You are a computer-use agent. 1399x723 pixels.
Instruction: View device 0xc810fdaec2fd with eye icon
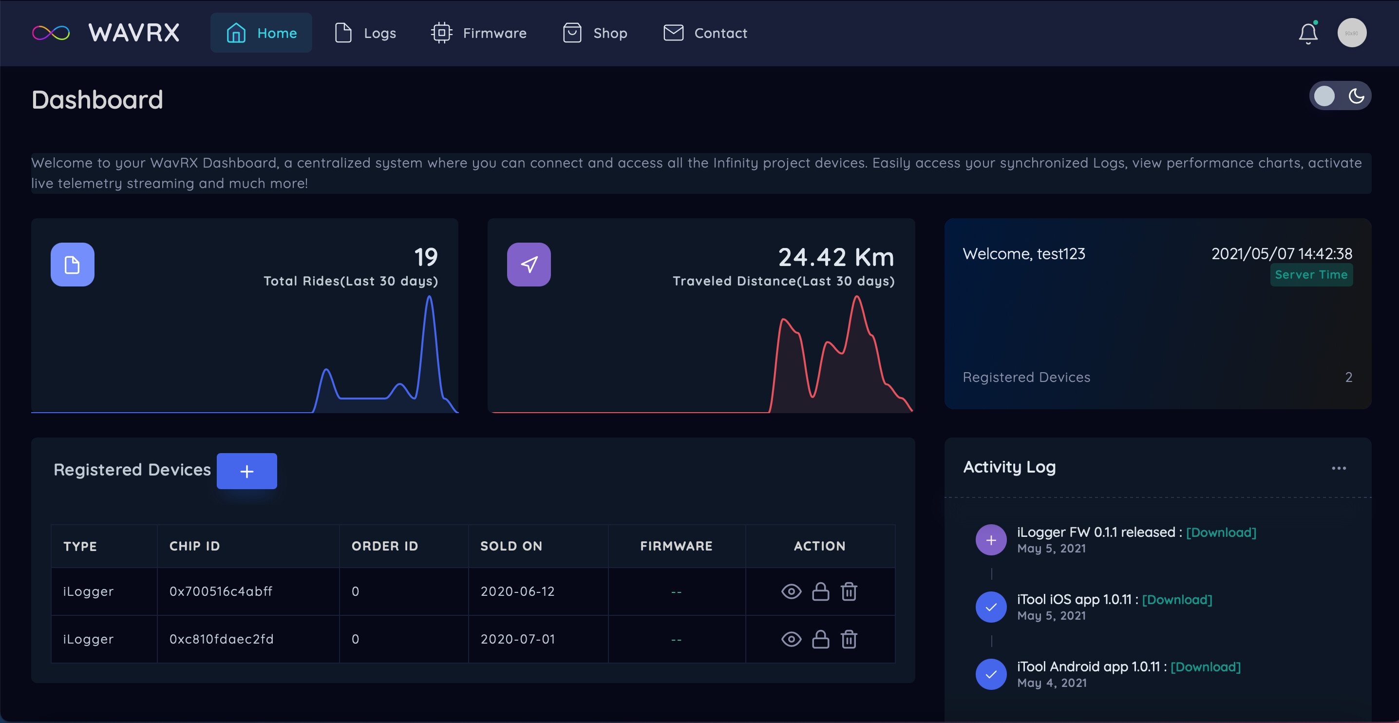tap(791, 639)
